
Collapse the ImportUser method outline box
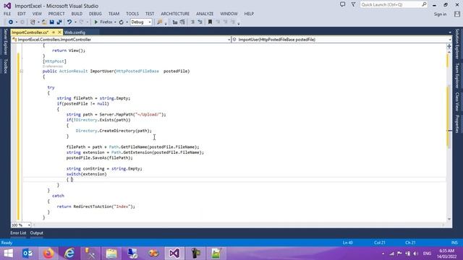pos(21,71)
